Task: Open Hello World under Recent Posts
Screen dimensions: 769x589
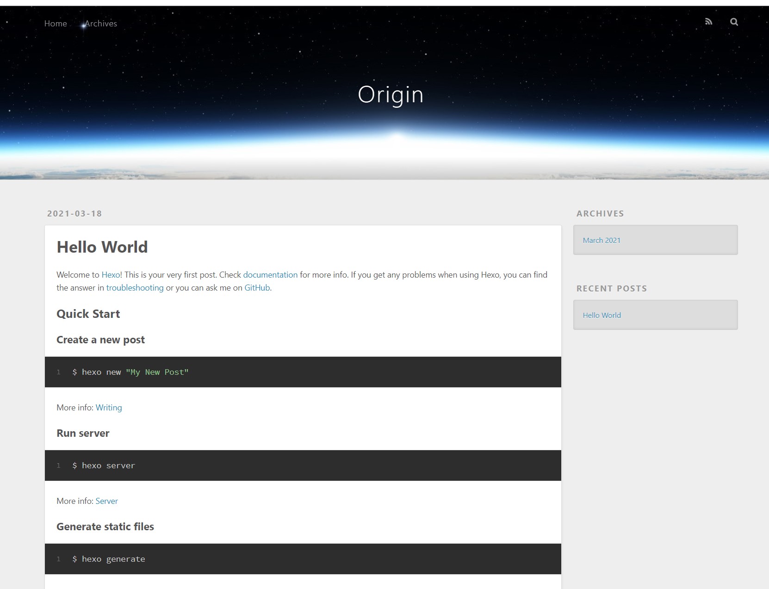Action: tap(602, 316)
